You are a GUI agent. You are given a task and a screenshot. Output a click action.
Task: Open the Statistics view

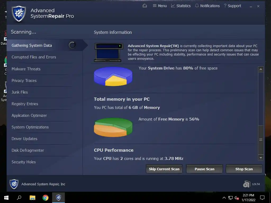pyautogui.click(x=181, y=6)
